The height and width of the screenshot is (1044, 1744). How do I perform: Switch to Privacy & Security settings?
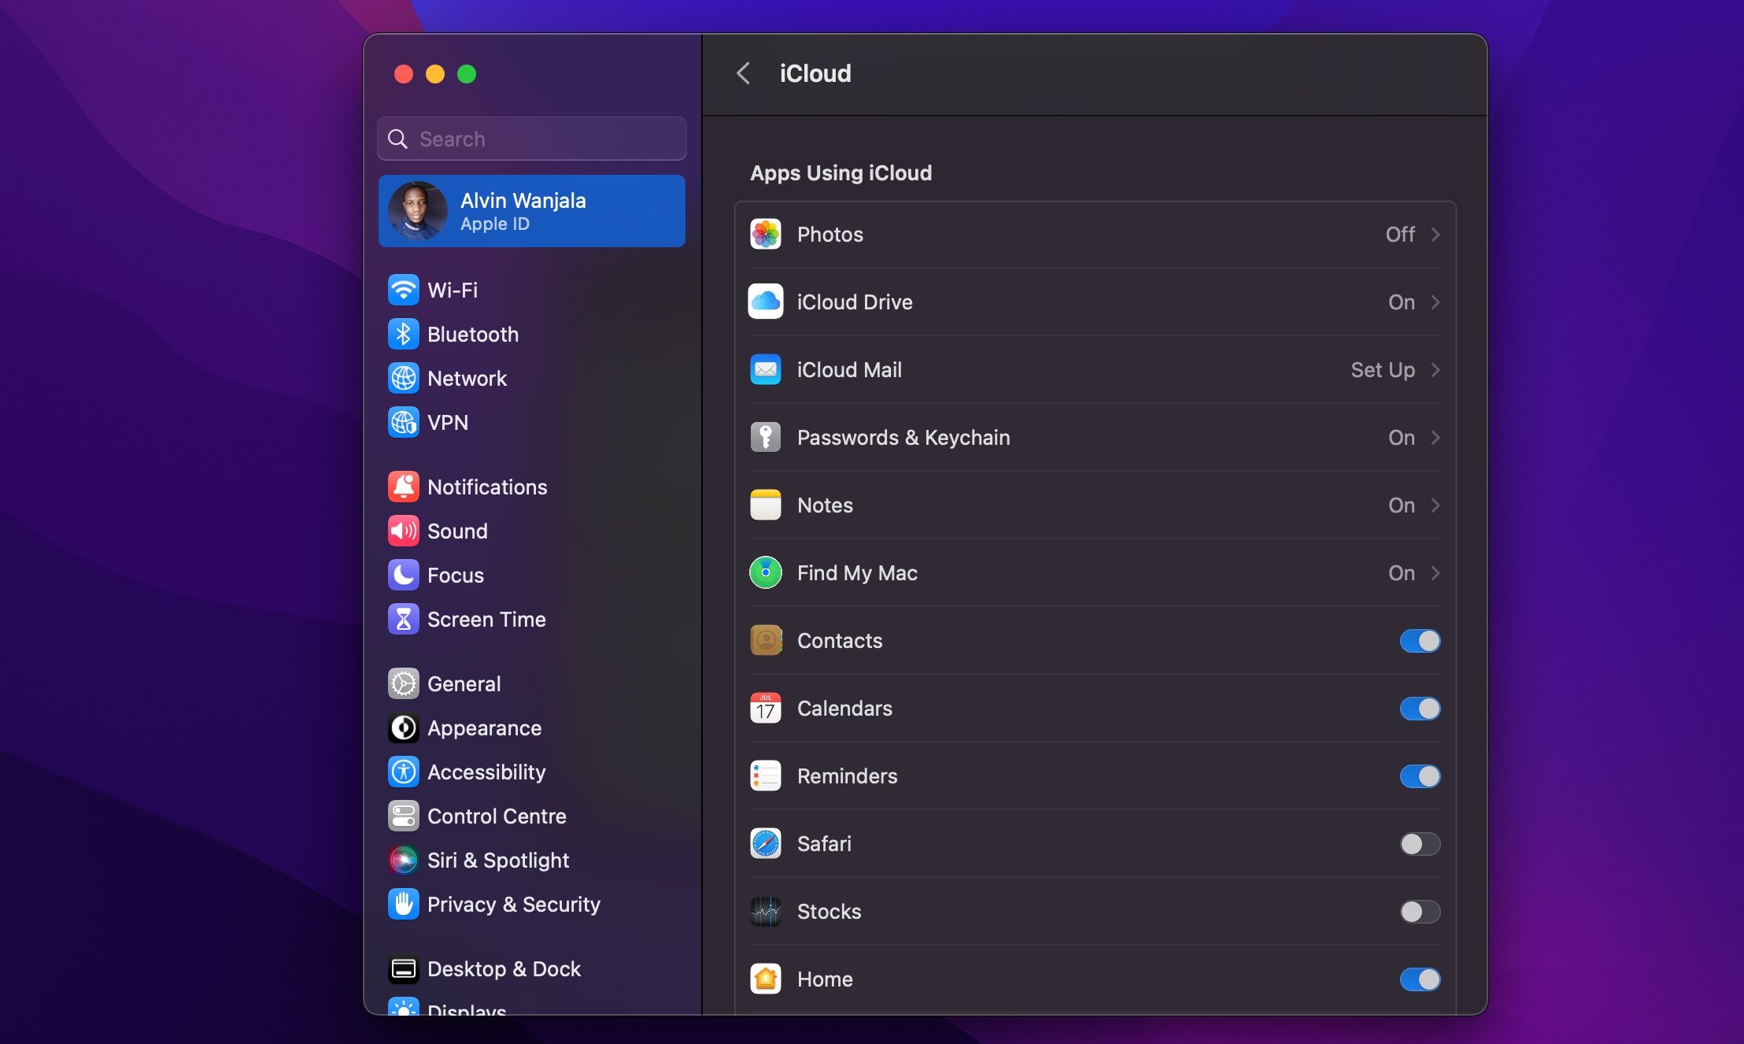514,905
